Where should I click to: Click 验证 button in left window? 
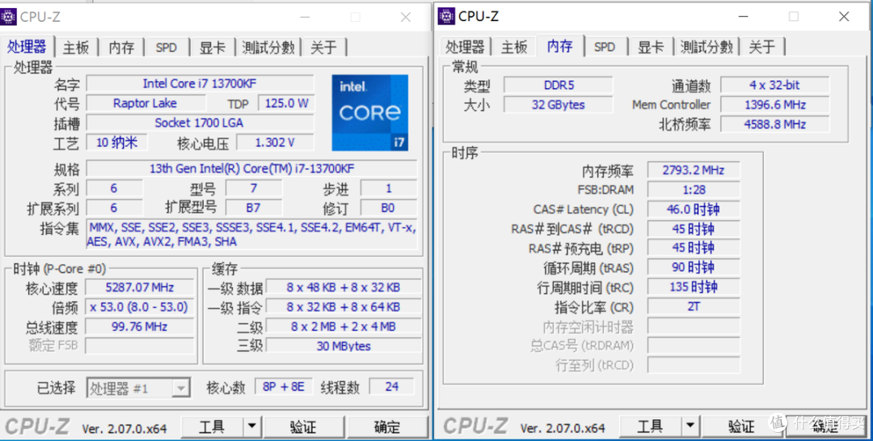pyautogui.click(x=303, y=427)
